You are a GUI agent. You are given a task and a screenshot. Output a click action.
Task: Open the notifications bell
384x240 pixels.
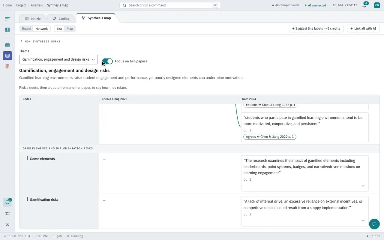[x=364, y=5]
